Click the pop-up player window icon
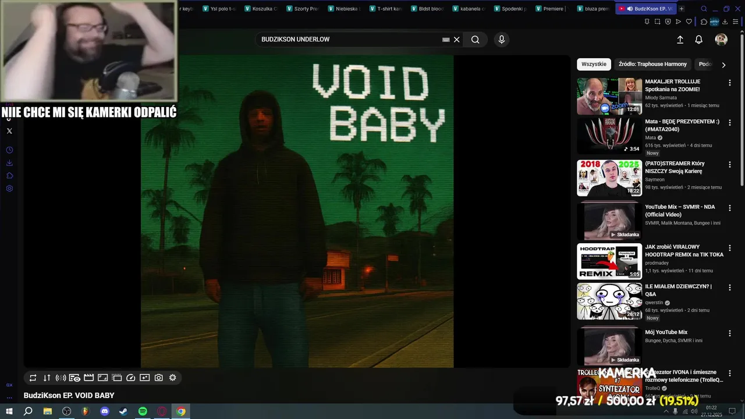This screenshot has width=745, height=419. click(117, 378)
